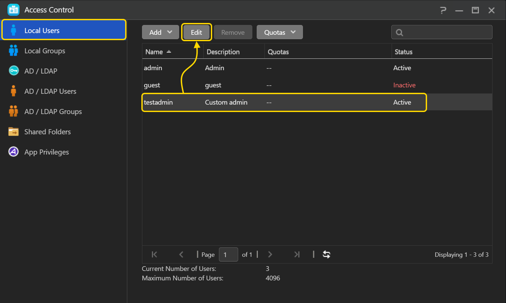Go to the next page arrow
506x303 pixels.
(x=270, y=254)
